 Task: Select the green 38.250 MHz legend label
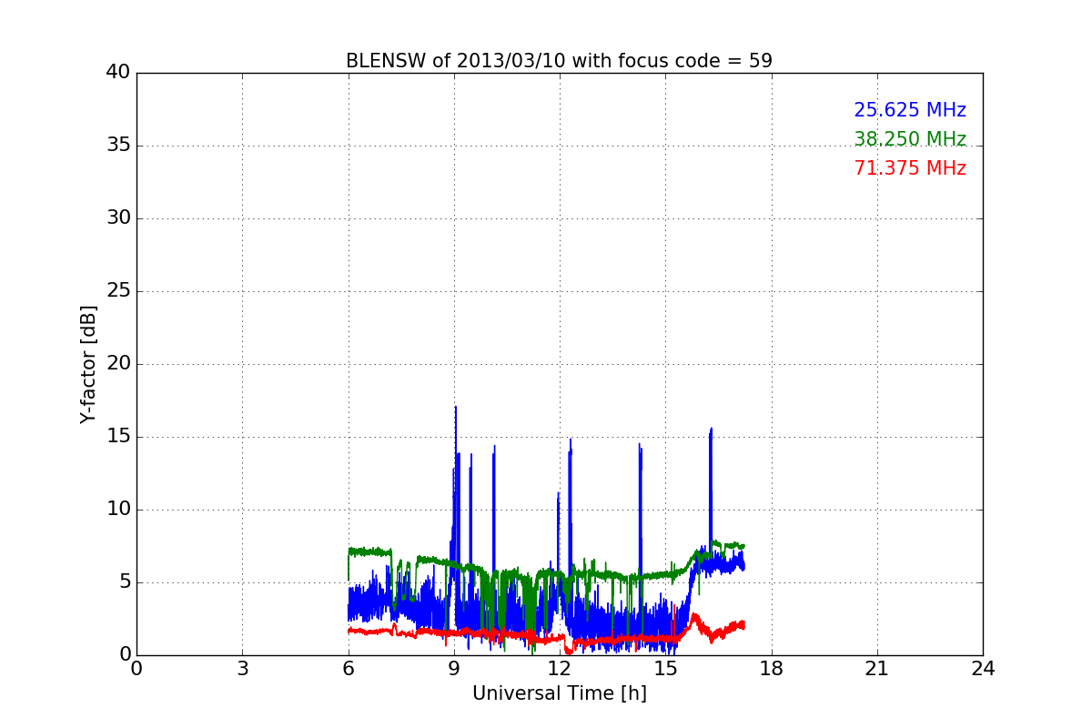coord(910,139)
